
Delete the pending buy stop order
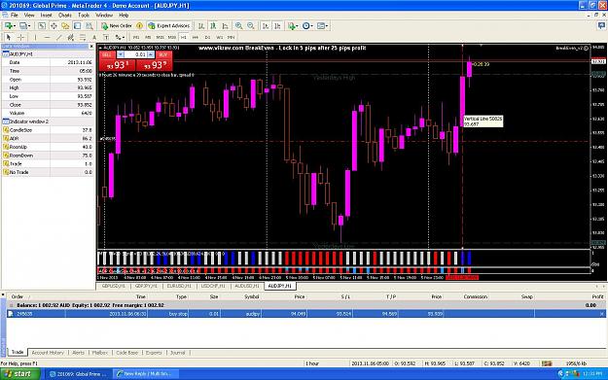602,314
